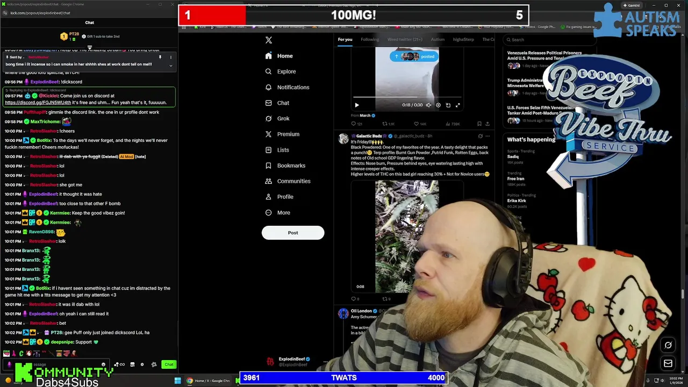Open the Oil London profile avatar

343,314
